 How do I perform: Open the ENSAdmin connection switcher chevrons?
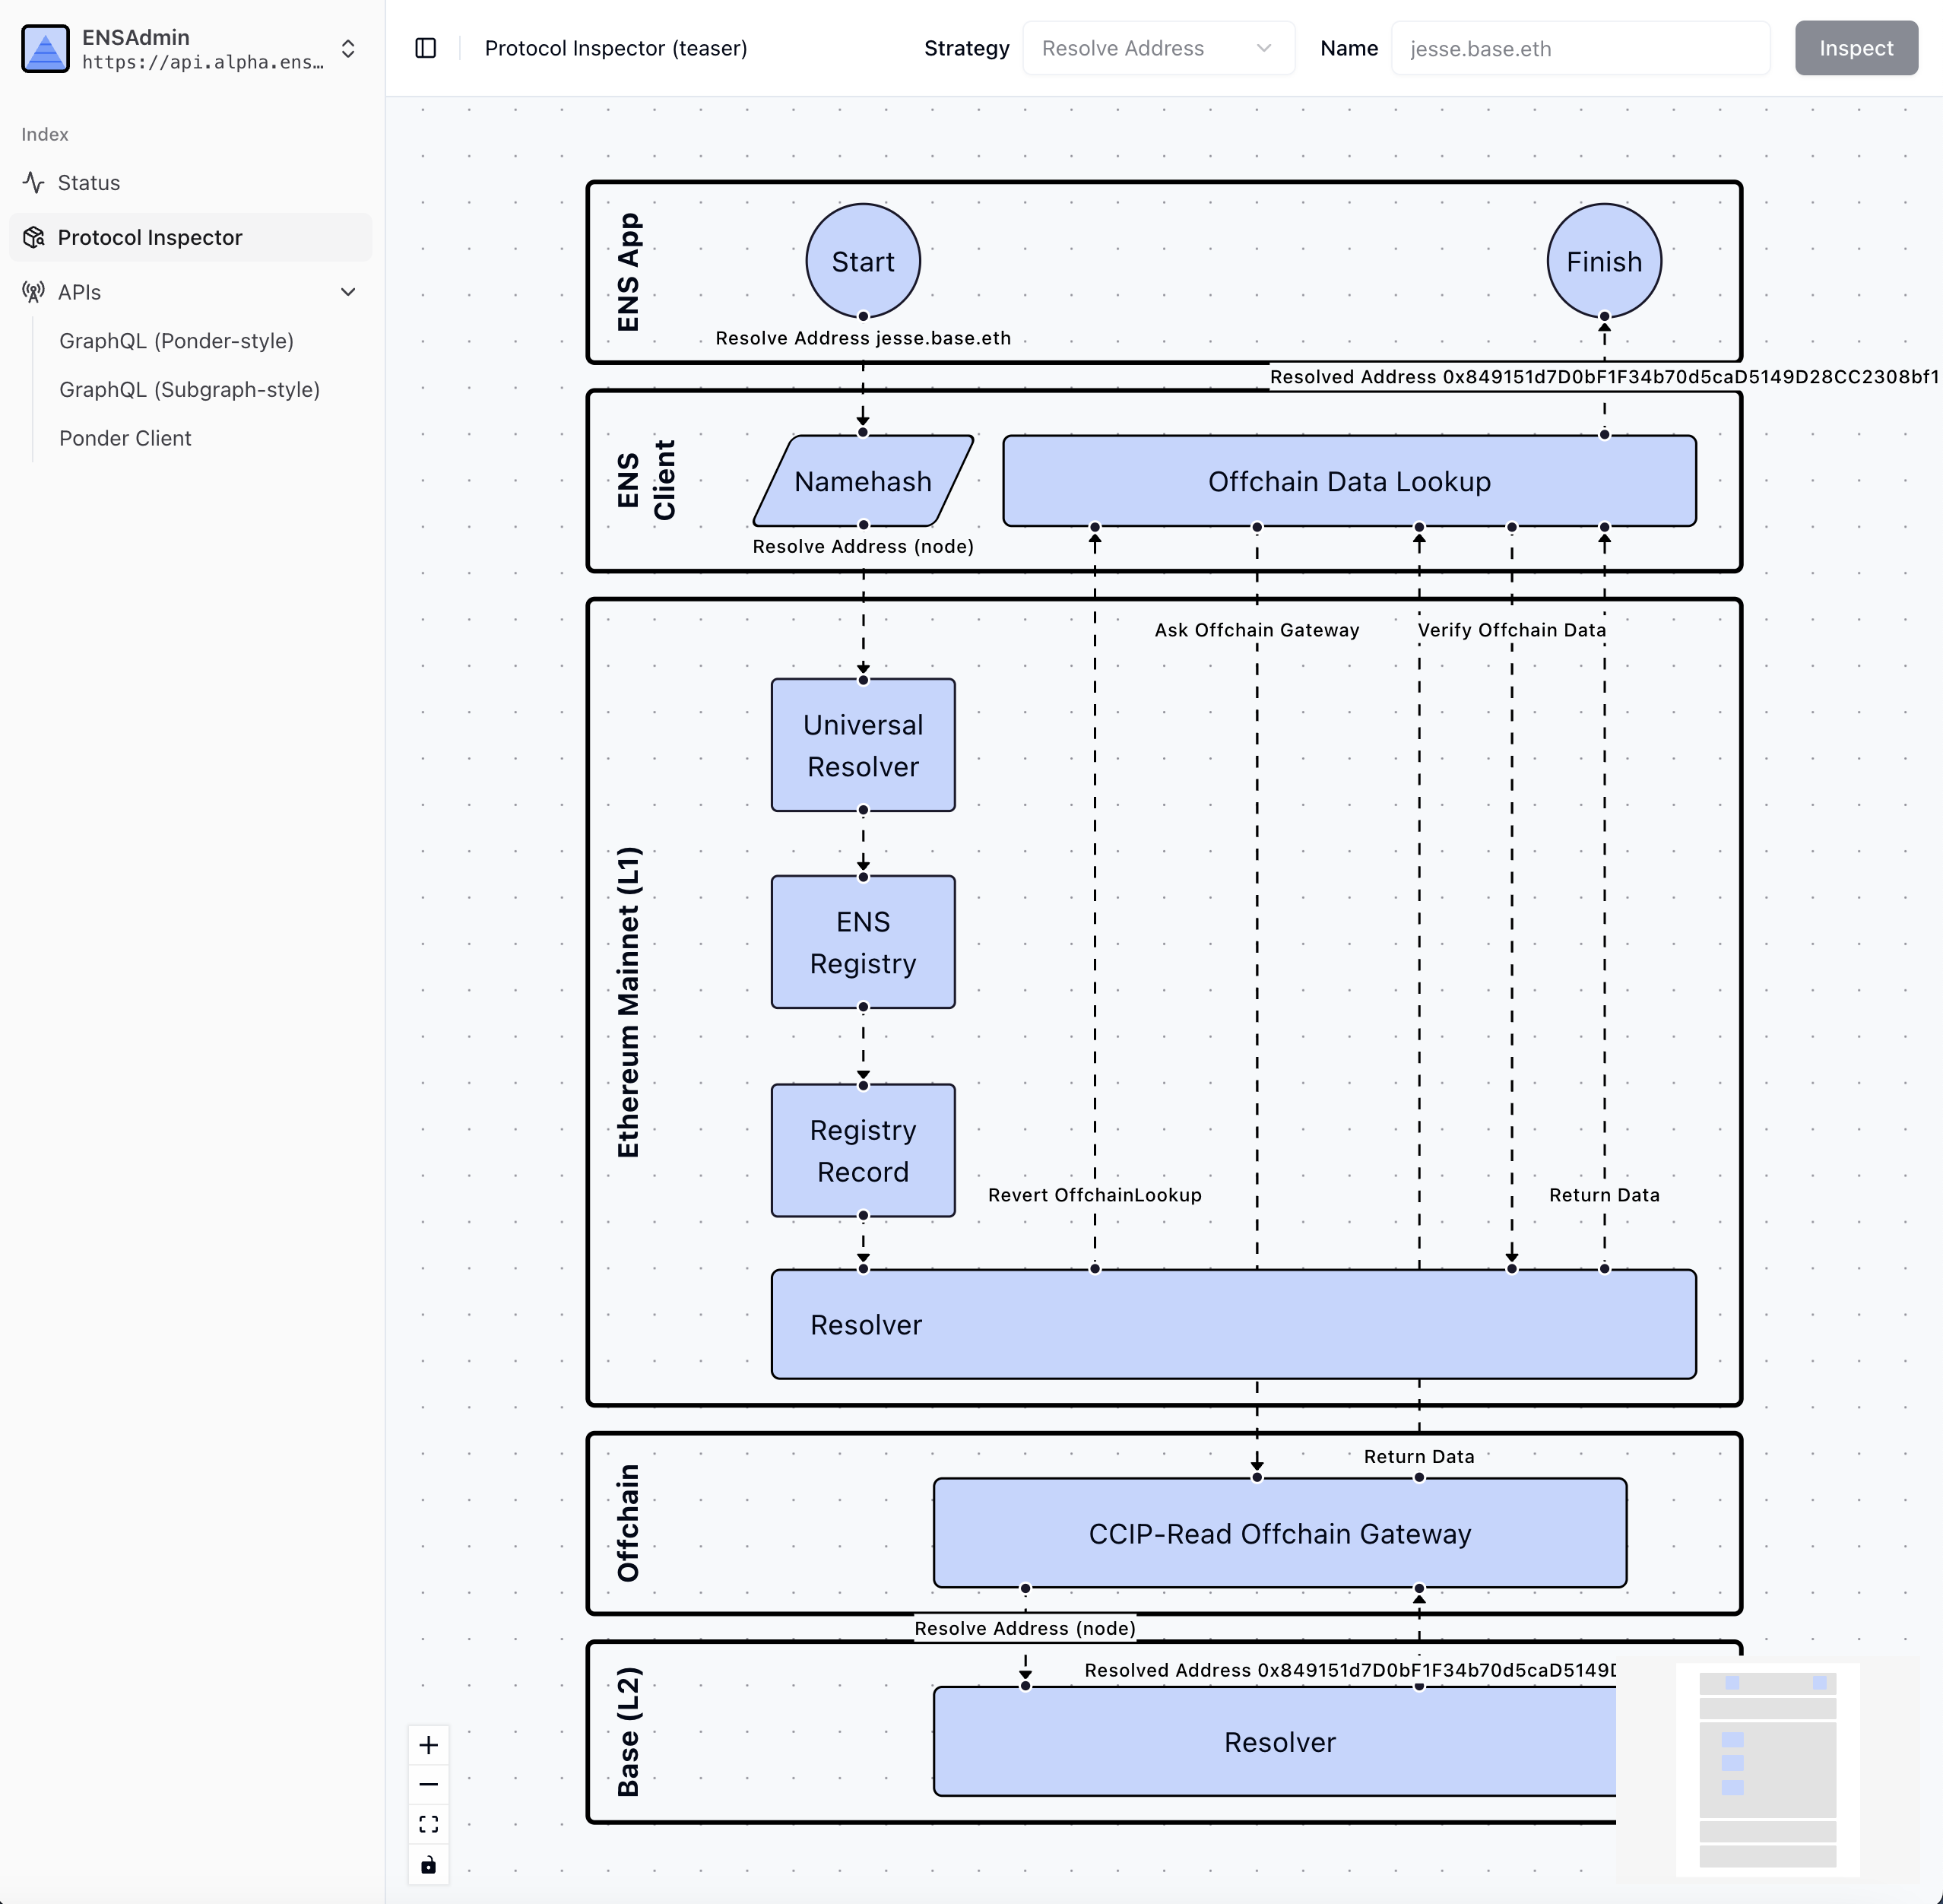(348, 49)
